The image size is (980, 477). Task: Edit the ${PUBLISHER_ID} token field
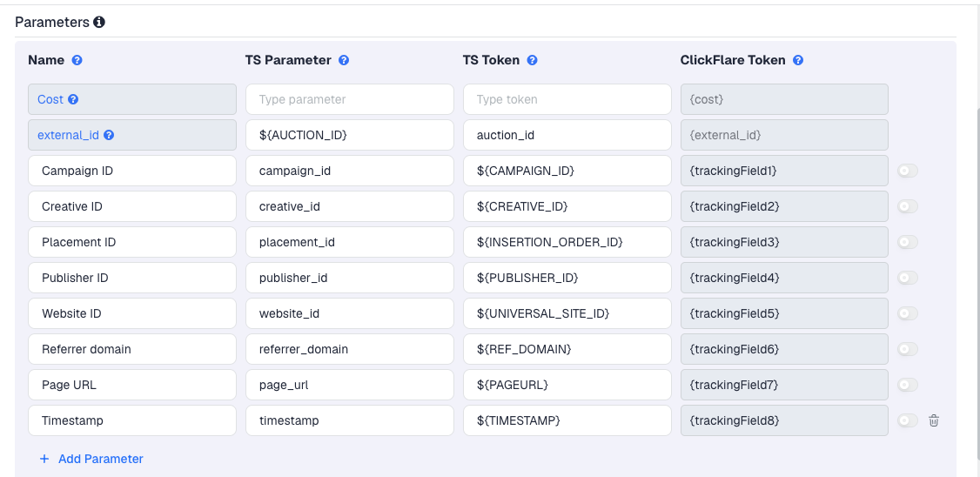(x=567, y=278)
